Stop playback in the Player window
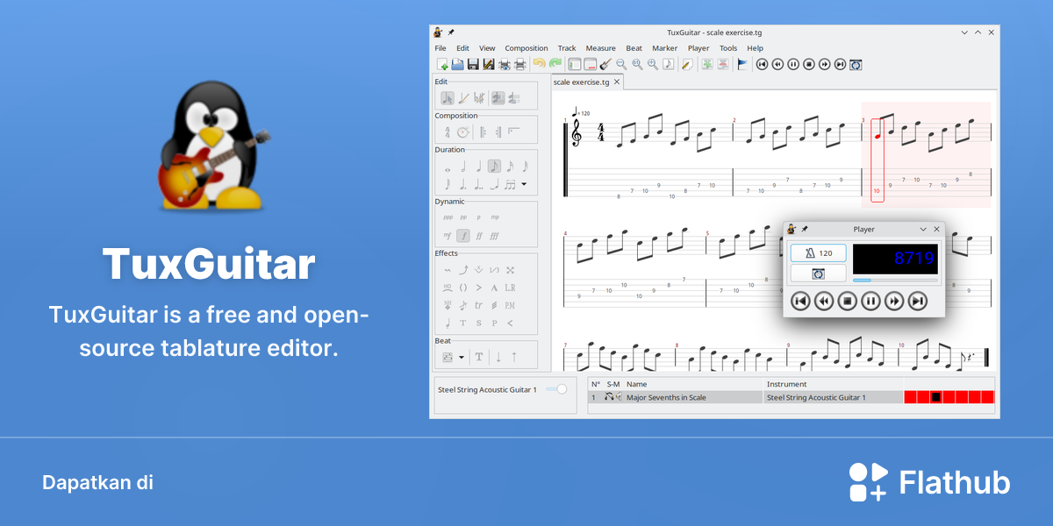 [x=847, y=302]
